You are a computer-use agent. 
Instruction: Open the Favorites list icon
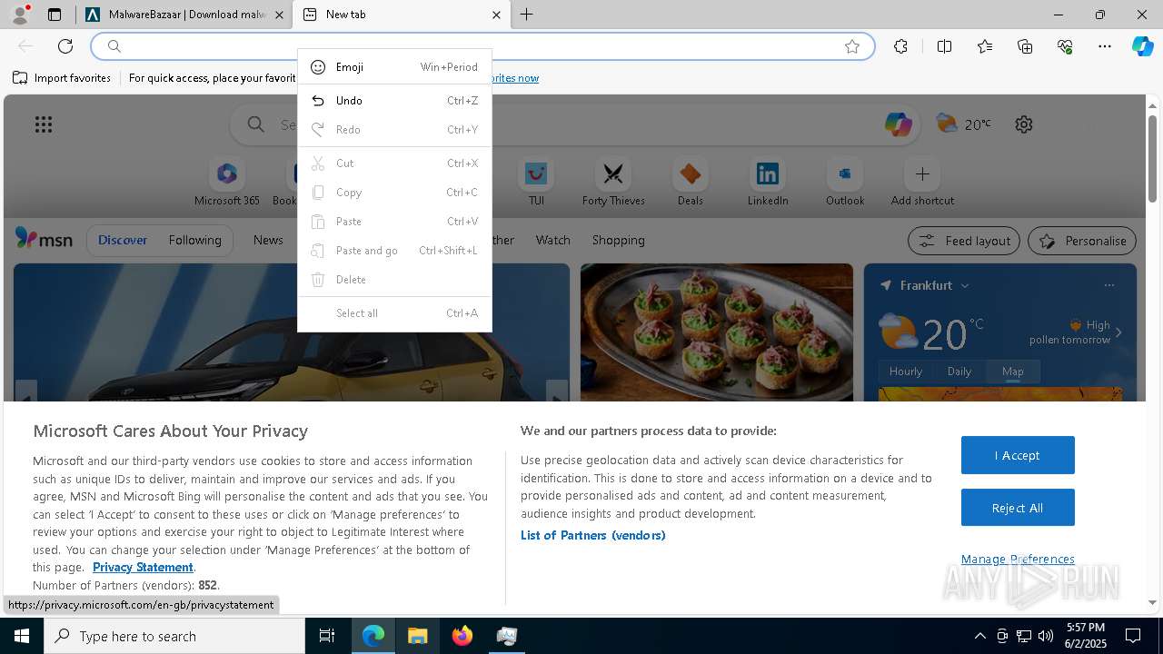(x=985, y=46)
